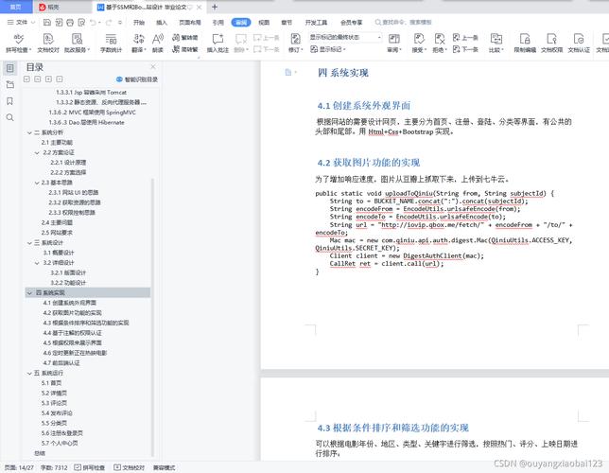Jump to outline item 1.3.6.3 Dao Hibernate

click(86, 122)
